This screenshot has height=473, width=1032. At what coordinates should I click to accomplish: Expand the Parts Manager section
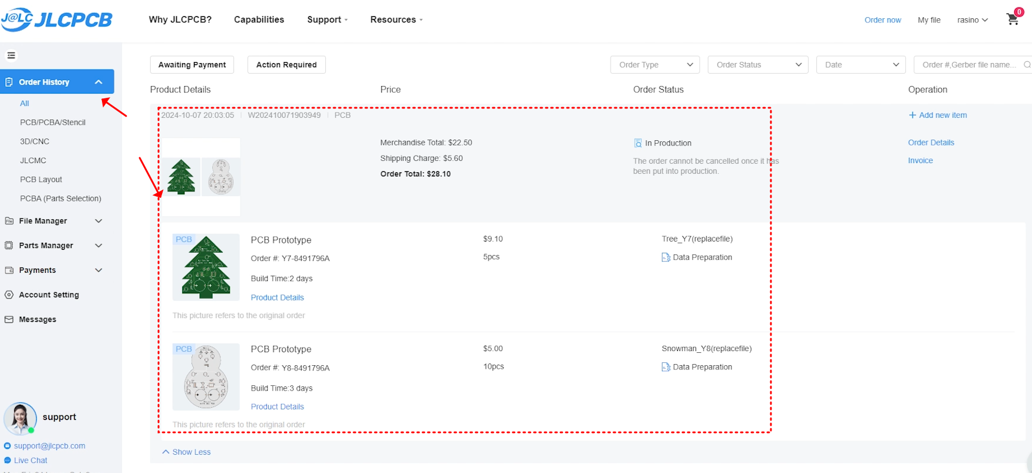pos(98,246)
